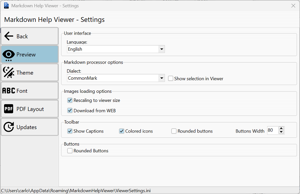
Task: Open the Theme settings page
Action: coord(30,72)
